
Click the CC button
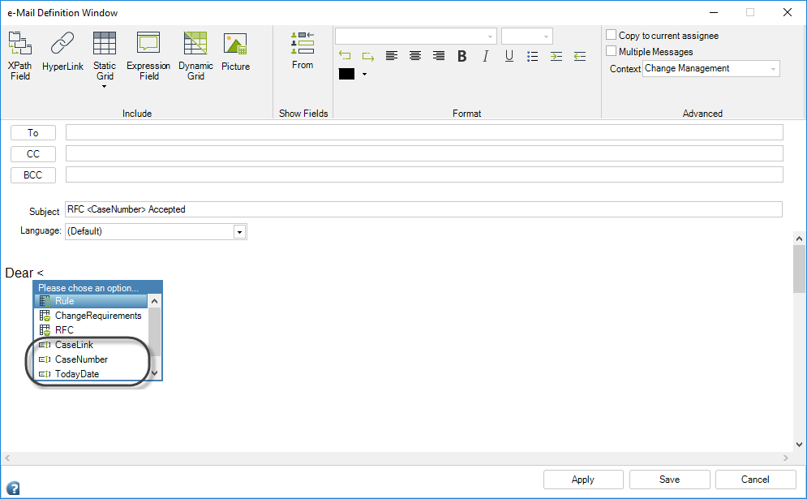(33, 154)
